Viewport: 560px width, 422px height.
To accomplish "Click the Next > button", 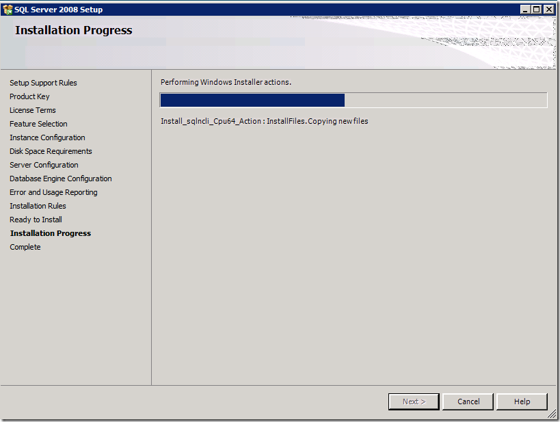I will click(414, 401).
